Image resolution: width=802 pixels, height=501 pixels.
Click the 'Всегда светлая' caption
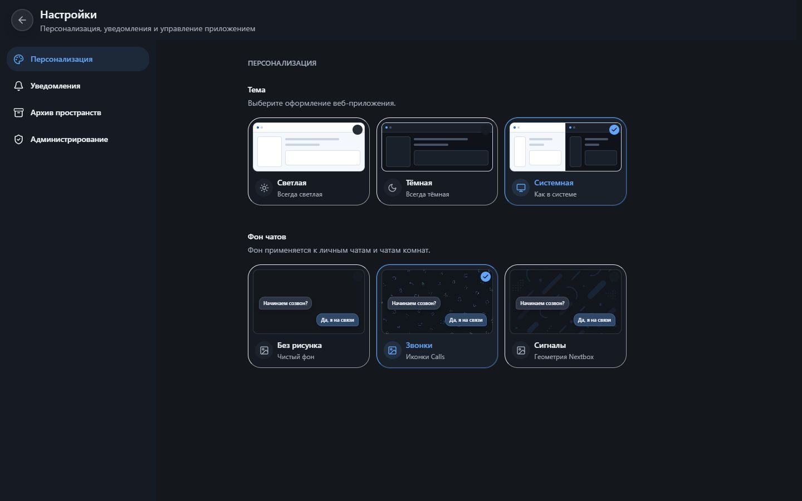[300, 194]
